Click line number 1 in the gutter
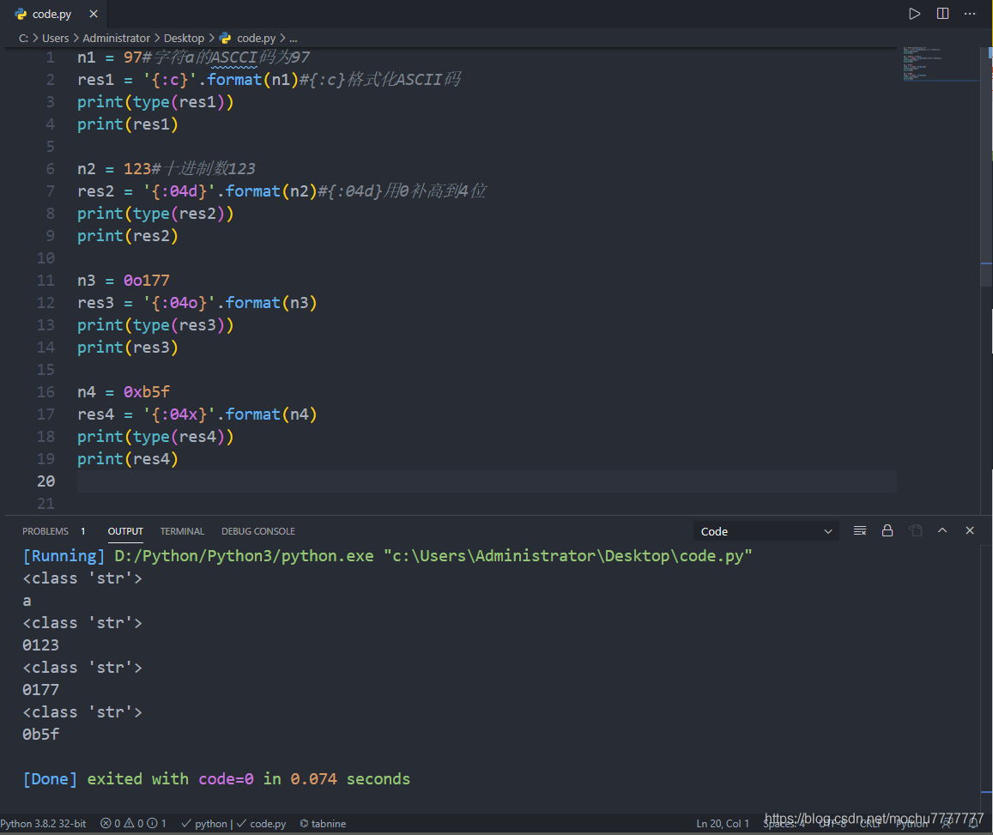The height and width of the screenshot is (835, 993). click(50, 57)
